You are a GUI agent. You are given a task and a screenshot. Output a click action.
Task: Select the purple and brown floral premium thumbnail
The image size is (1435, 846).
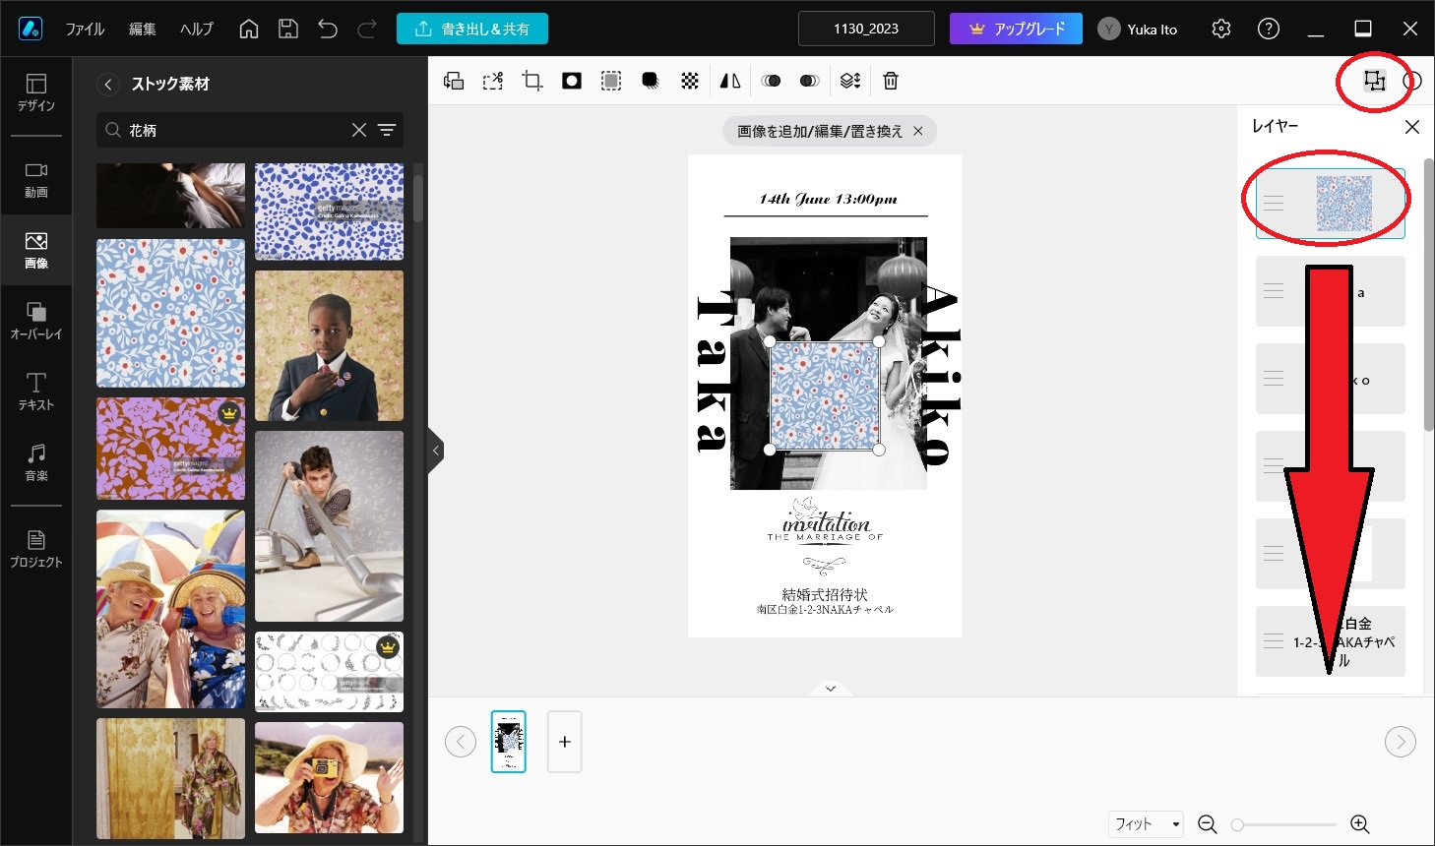click(170, 449)
